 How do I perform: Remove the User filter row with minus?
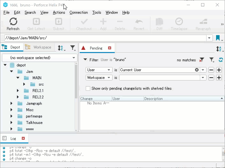click(211, 70)
